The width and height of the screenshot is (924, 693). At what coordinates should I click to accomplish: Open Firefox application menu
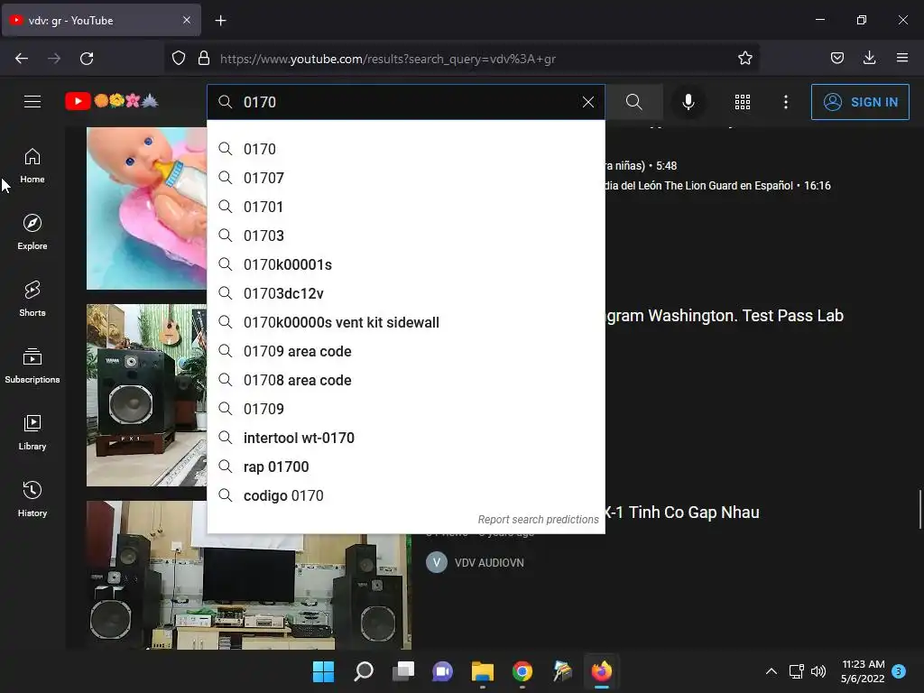(901, 59)
